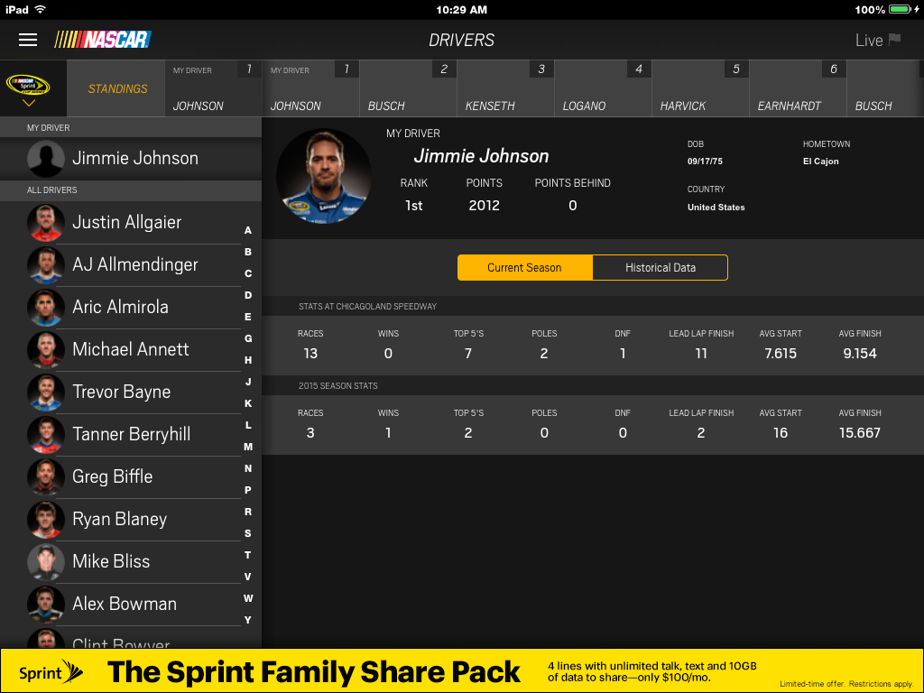Tap Alex Bowman's avatar photo

(x=46, y=605)
